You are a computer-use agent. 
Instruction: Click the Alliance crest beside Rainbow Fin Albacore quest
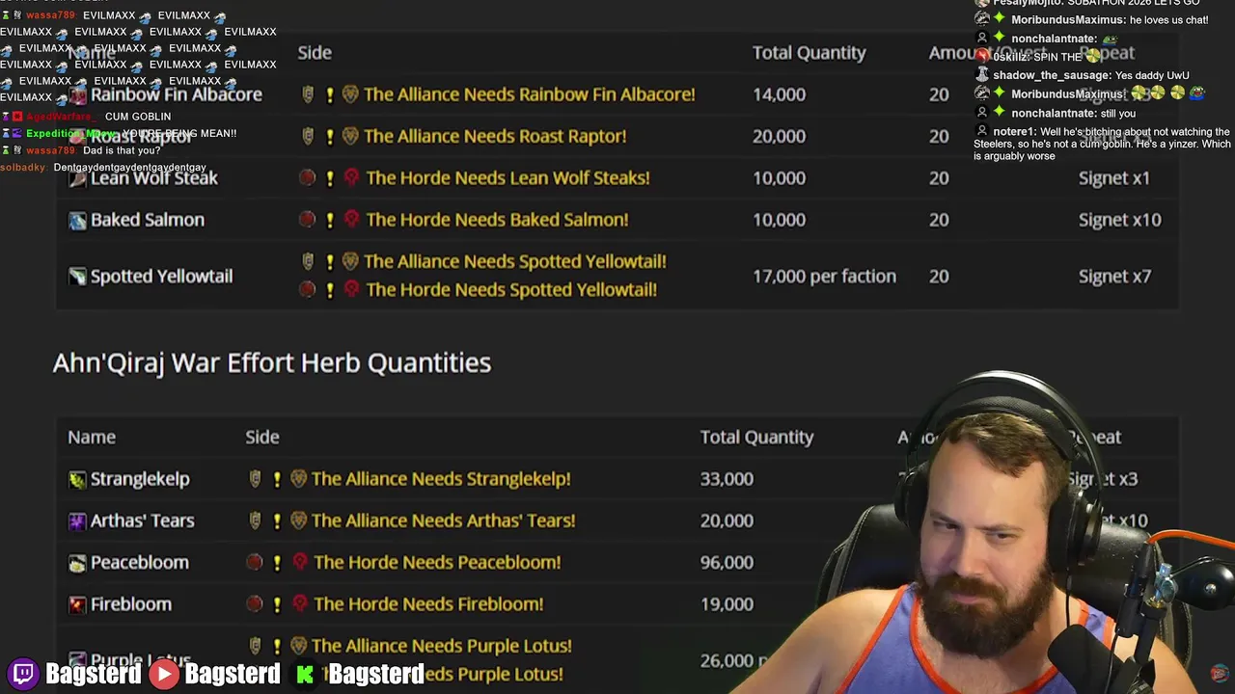(x=350, y=94)
